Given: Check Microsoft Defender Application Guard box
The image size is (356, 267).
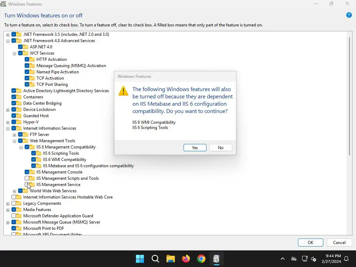Looking at the screenshot, I should (x=14, y=216).
